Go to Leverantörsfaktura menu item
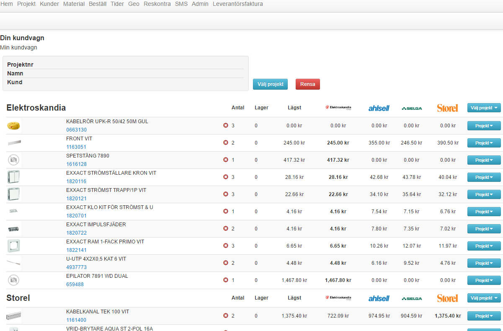Image resolution: width=503 pixels, height=331 pixels. (237, 4)
